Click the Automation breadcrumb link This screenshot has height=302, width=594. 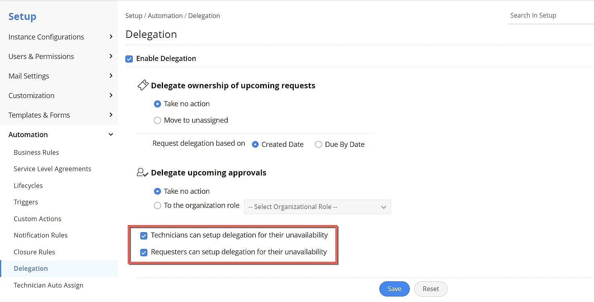[165, 16]
